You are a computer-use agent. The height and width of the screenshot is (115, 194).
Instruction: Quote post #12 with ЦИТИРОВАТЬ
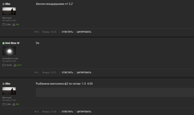pos(84,112)
